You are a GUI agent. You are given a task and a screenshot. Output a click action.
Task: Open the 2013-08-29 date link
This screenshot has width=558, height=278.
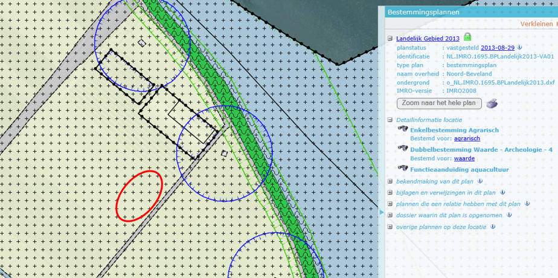click(x=498, y=48)
